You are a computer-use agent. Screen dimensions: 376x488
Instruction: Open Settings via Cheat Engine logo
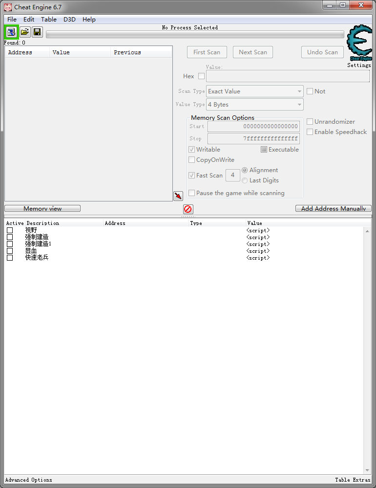coord(359,43)
